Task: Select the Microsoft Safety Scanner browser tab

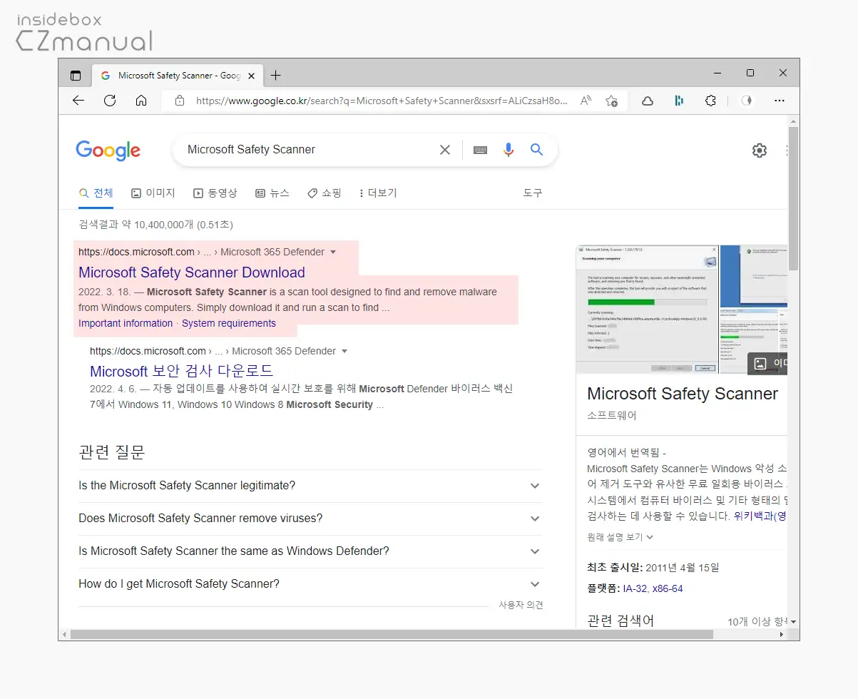Action: pos(178,76)
